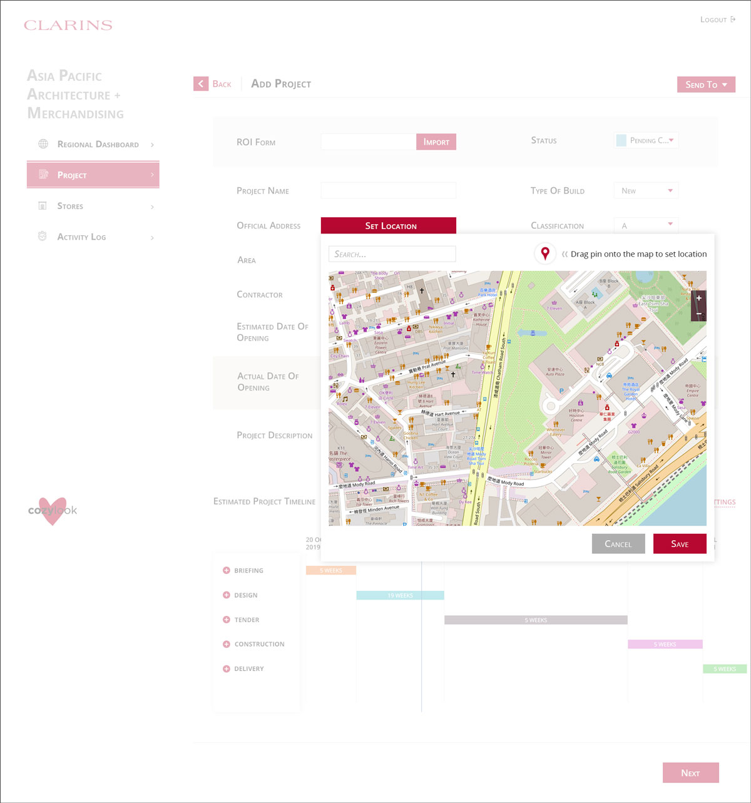Click the Construction 5 weeks timeline bar

pyautogui.click(x=665, y=644)
